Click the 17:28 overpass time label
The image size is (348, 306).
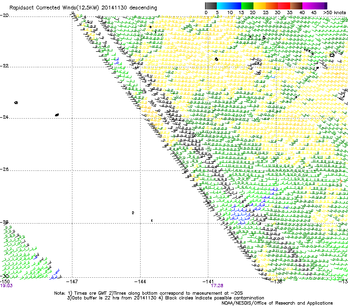pos(217,286)
